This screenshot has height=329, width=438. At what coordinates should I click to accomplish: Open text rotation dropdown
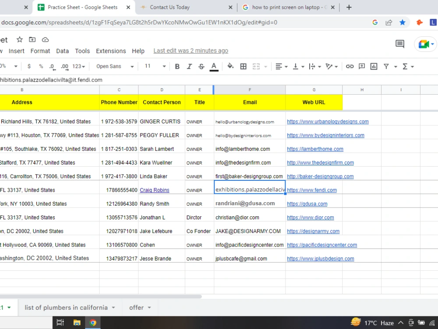click(332, 66)
